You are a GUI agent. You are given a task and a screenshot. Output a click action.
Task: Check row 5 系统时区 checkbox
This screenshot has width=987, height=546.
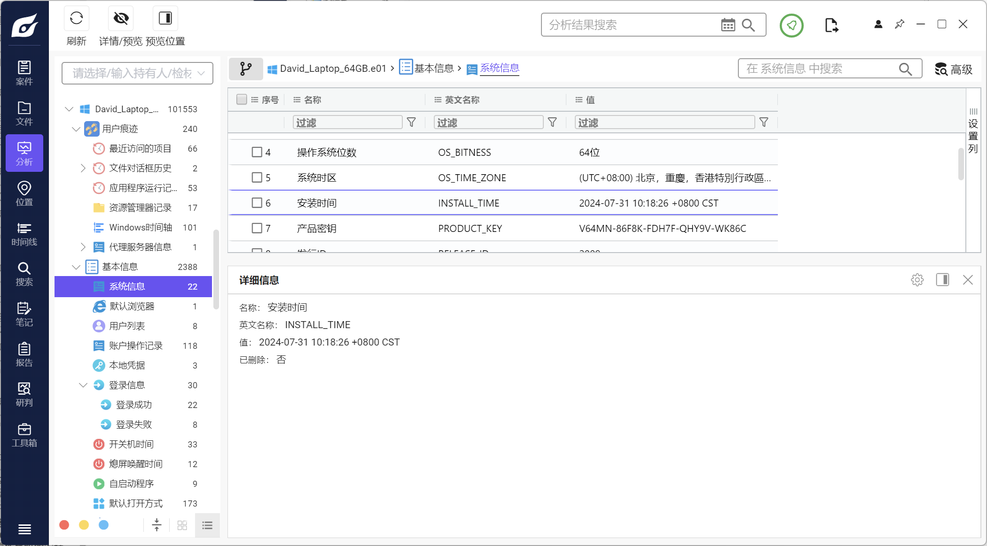pos(257,177)
